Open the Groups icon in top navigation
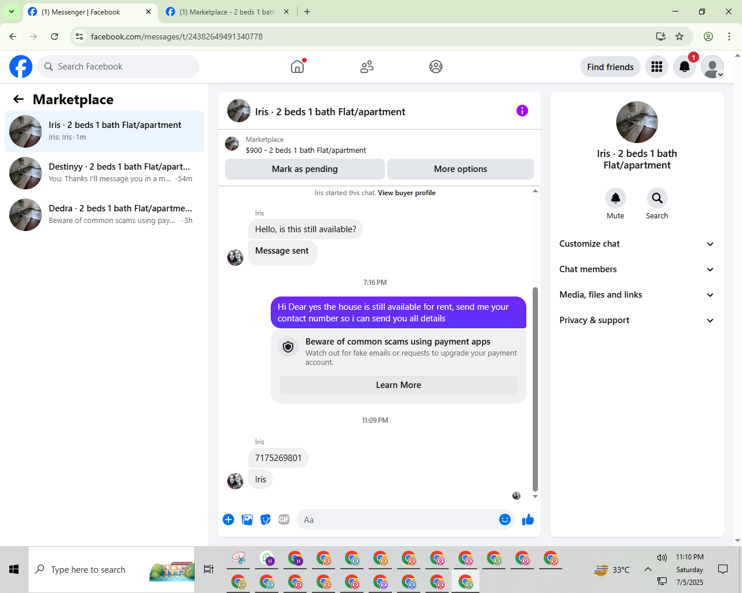The width and height of the screenshot is (742, 593). (436, 67)
